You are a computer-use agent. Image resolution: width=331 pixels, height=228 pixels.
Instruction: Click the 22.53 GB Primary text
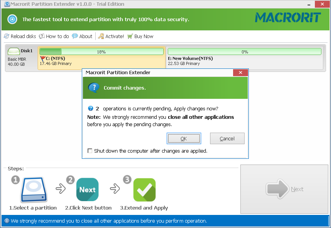(184, 63)
